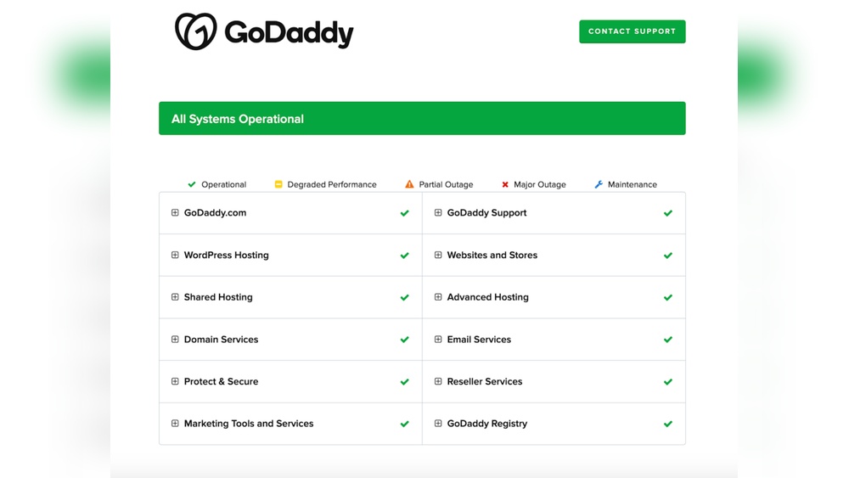Click the "Protect & Secure" component name
The image size is (849, 478).
click(221, 382)
